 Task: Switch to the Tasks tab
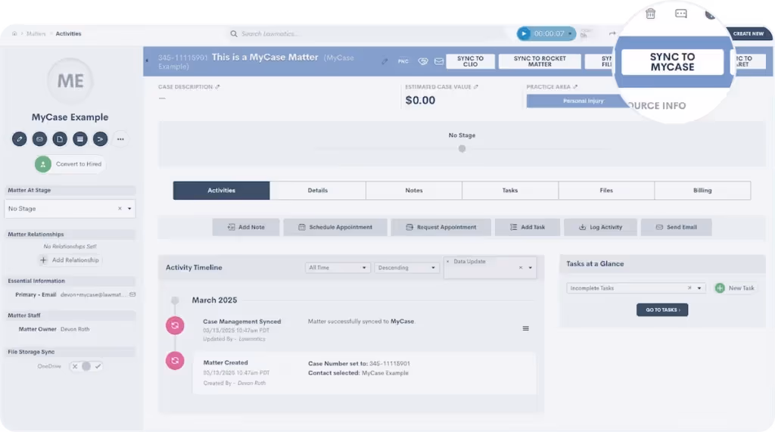click(x=510, y=191)
